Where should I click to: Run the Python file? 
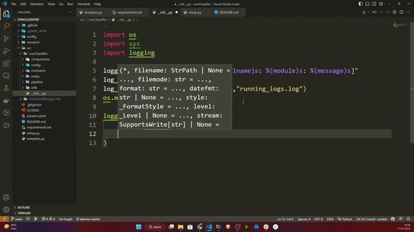[364, 12]
